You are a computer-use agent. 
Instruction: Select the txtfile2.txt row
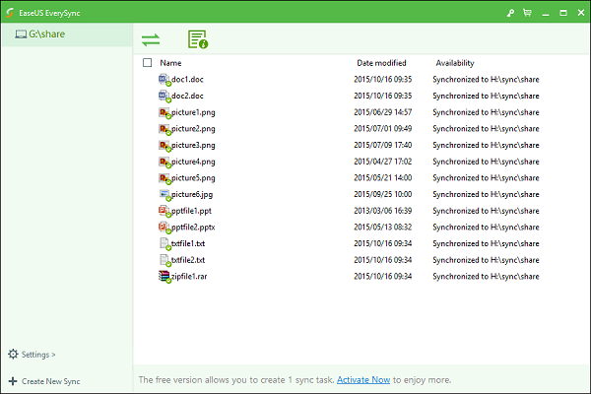(x=187, y=260)
